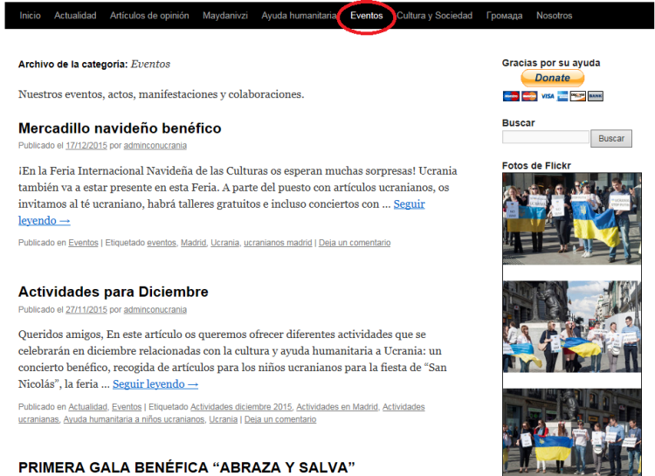Open the first Flickr photo thumbnail
Image resolution: width=655 pixels, height=476 pixels.
[572, 218]
